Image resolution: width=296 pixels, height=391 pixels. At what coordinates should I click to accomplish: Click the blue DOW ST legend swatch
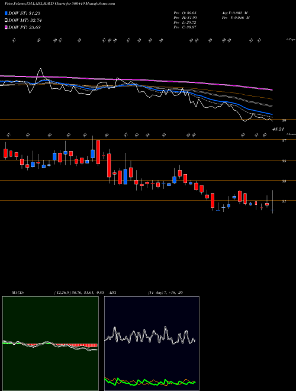coord(6,13)
